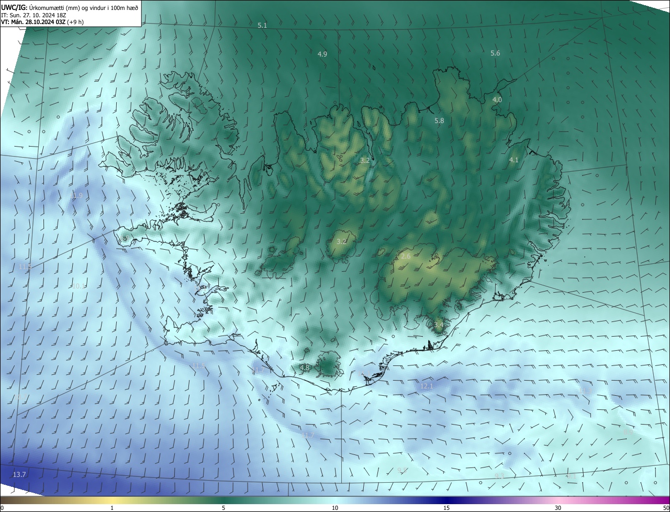Click the '1' tick on the color scale
Screen dimensions: 670x512
click(112, 508)
